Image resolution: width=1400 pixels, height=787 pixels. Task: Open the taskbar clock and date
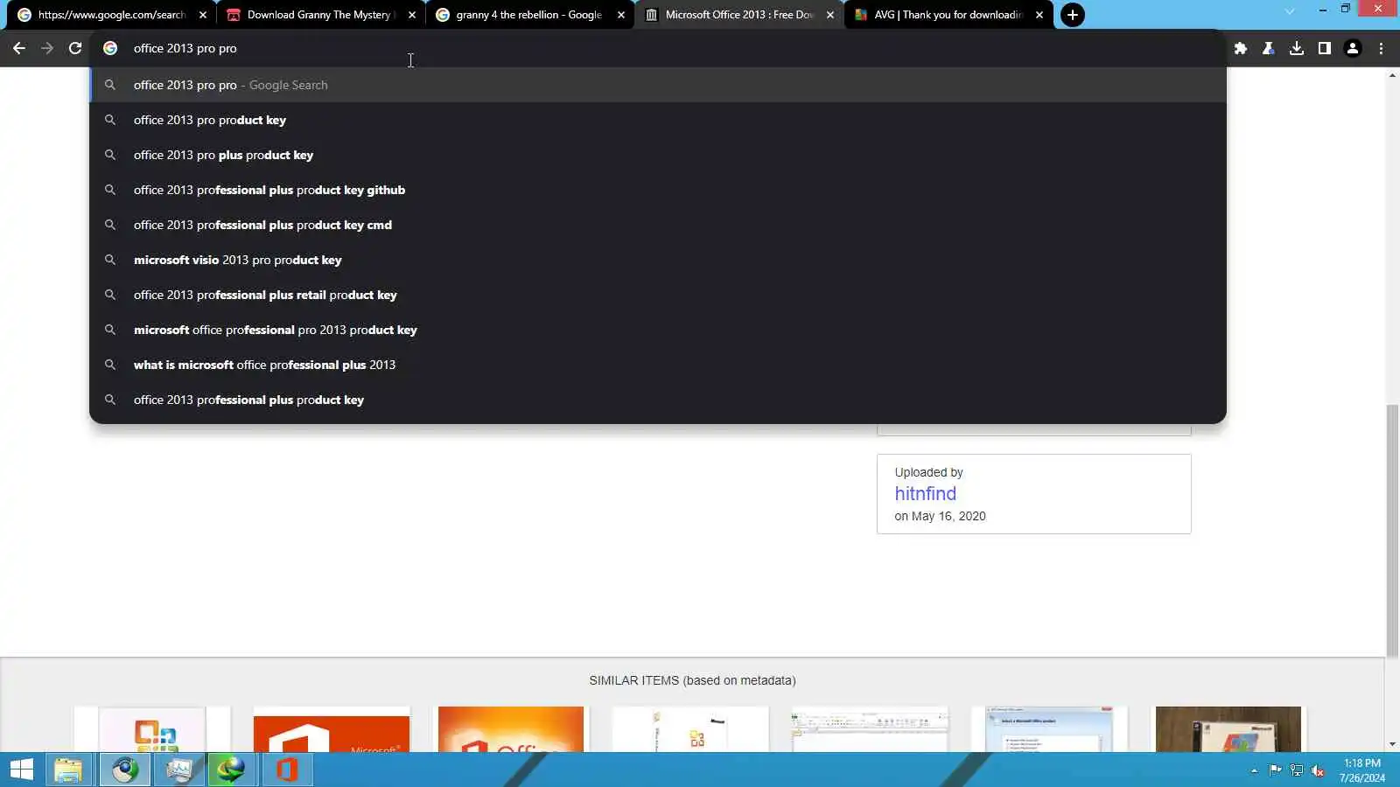1362,770
